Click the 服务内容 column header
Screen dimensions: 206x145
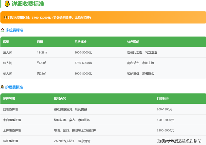(60, 99)
